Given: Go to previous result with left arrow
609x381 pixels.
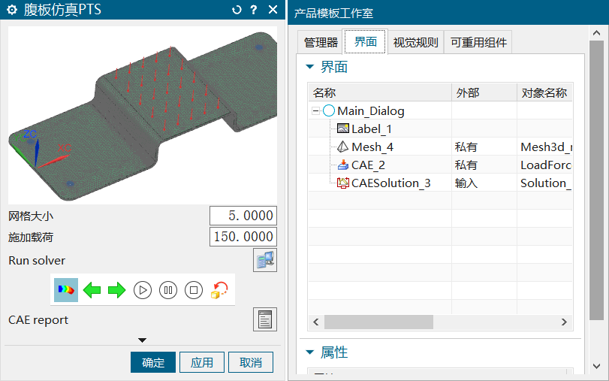Looking at the screenshot, I should [x=92, y=290].
